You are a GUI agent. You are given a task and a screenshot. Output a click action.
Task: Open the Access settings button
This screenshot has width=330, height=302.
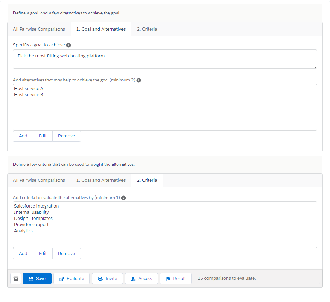coord(141,278)
